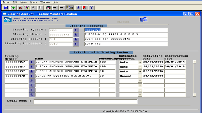
Task: Expand the Manual approval dropdown
Action: pyautogui.click(x=140, y=76)
